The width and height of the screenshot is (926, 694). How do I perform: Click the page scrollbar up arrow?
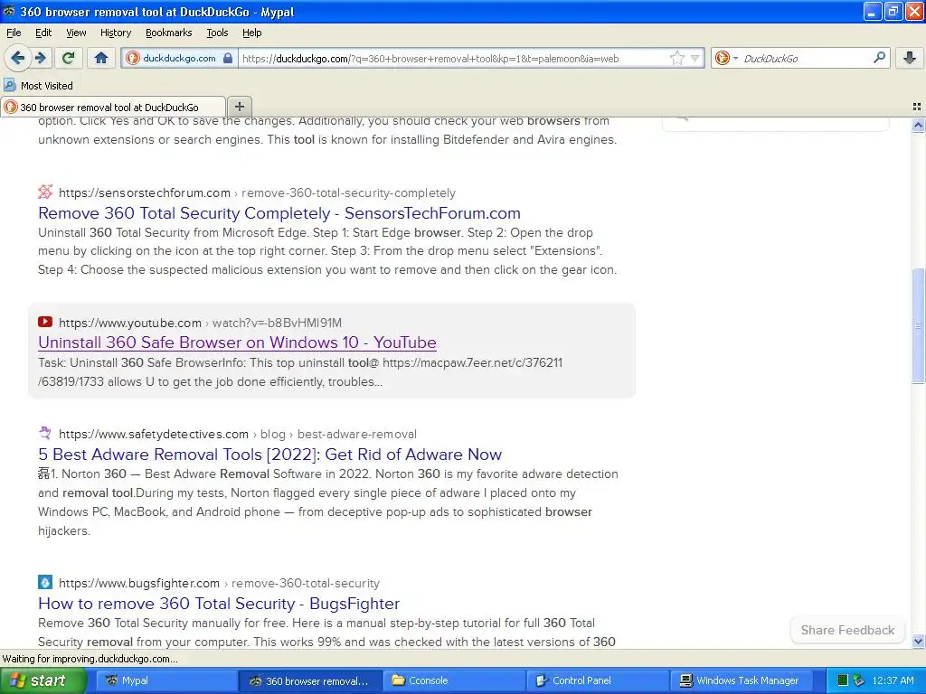click(918, 125)
